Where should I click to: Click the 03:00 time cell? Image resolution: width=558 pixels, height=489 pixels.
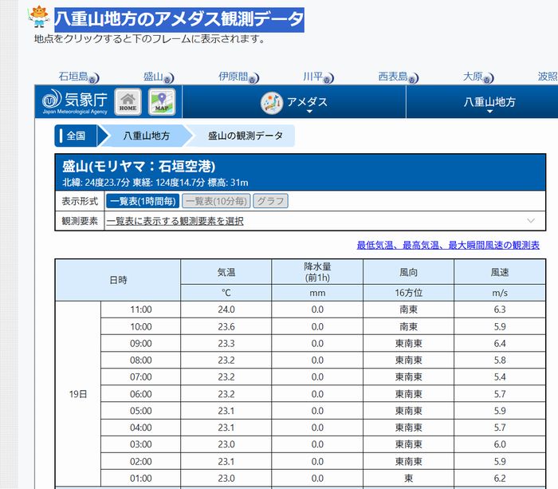(140, 444)
